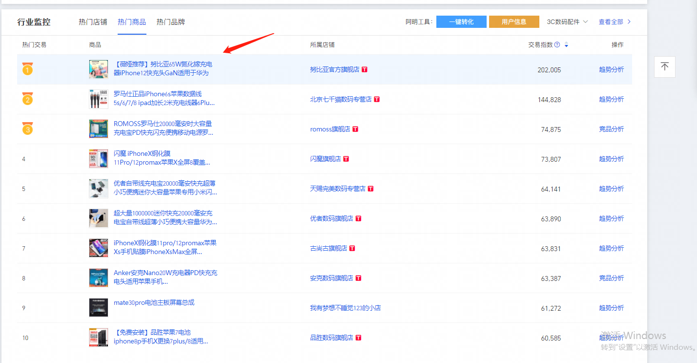Switch to the 热门店铺 tab
This screenshot has height=363, width=697.
click(x=93, y=22)
